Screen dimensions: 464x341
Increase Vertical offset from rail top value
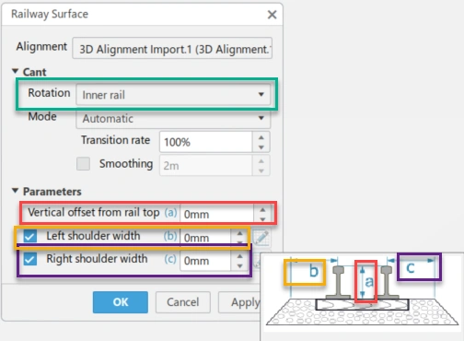coord(262,210)
